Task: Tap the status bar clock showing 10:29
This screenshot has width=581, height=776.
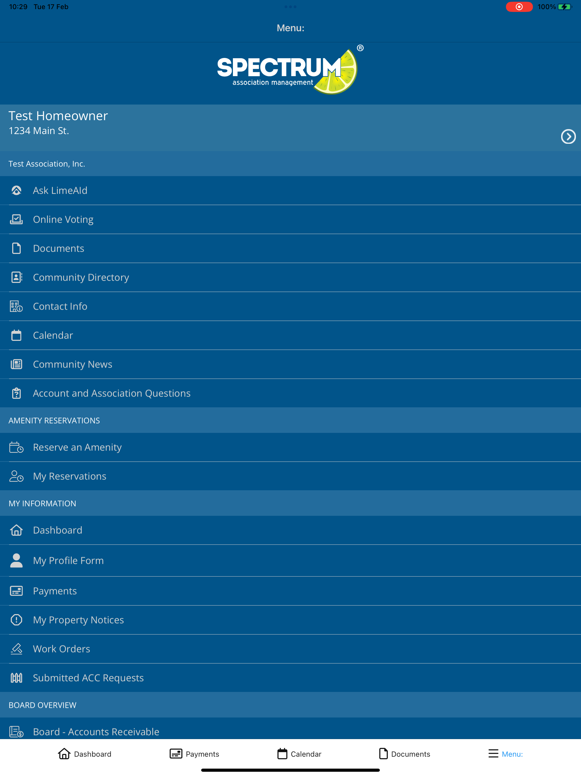Action: point(18,7)
